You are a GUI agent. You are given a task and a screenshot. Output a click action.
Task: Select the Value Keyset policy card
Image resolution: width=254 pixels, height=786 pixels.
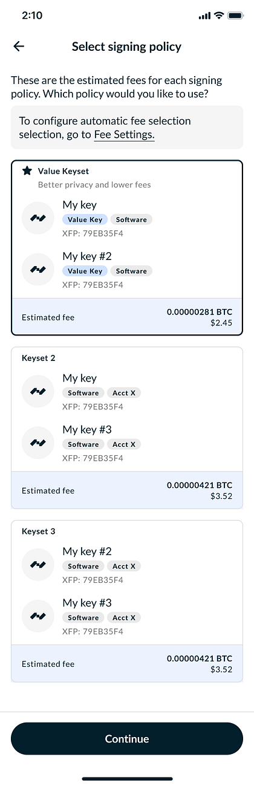pyautogui.click(x=127, y=247)
